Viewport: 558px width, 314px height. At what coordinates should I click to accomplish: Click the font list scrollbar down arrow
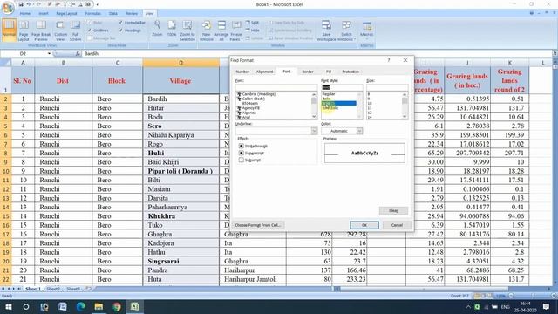[x=314, y=117]
